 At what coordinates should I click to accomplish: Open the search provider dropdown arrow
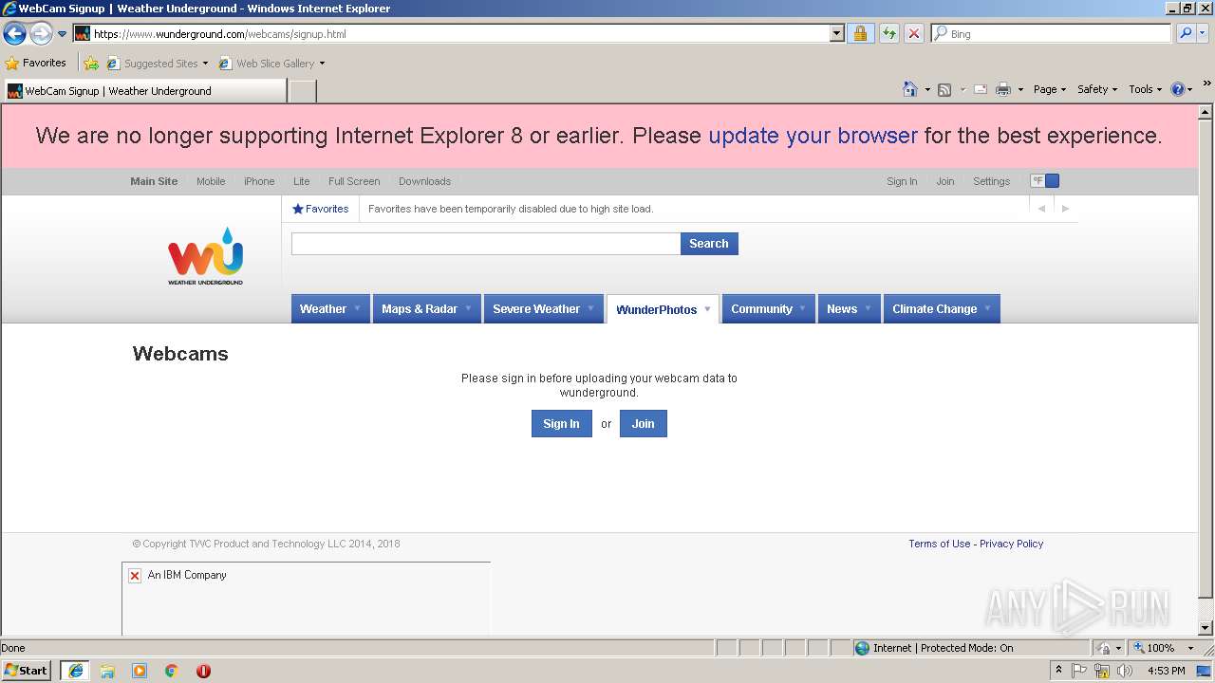pyautogui.click(x=1203, y=34)
